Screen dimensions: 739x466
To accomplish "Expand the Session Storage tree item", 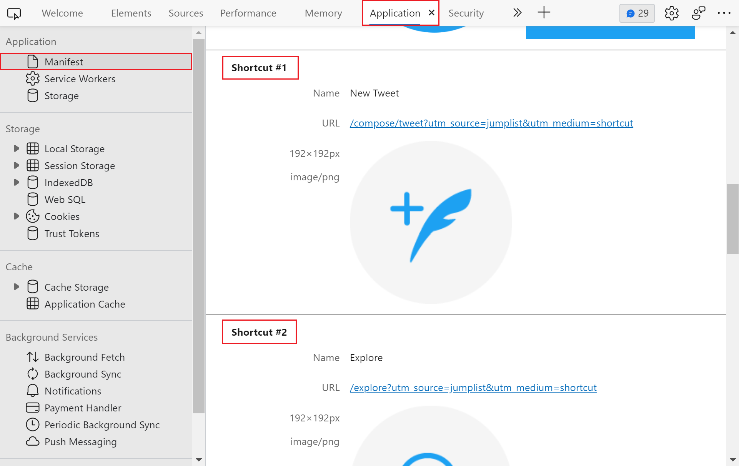I will point(16,165).
